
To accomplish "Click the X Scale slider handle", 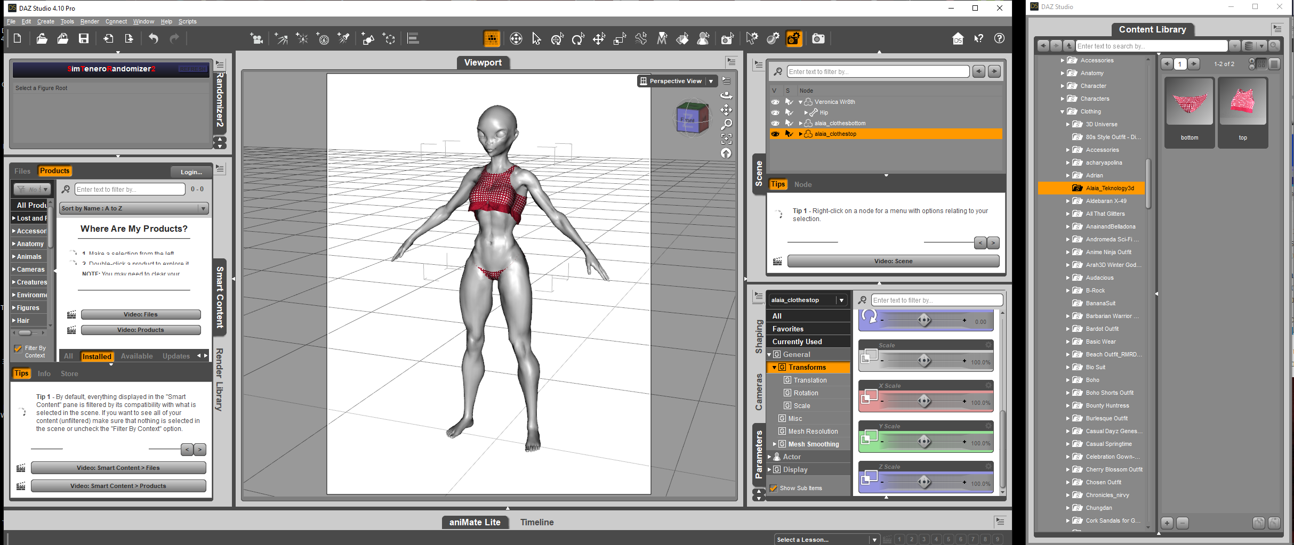I will click(x=924, y=401).
